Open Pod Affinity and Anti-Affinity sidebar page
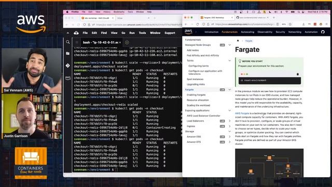This screenshot has width=332, height=187. point(203,56)
